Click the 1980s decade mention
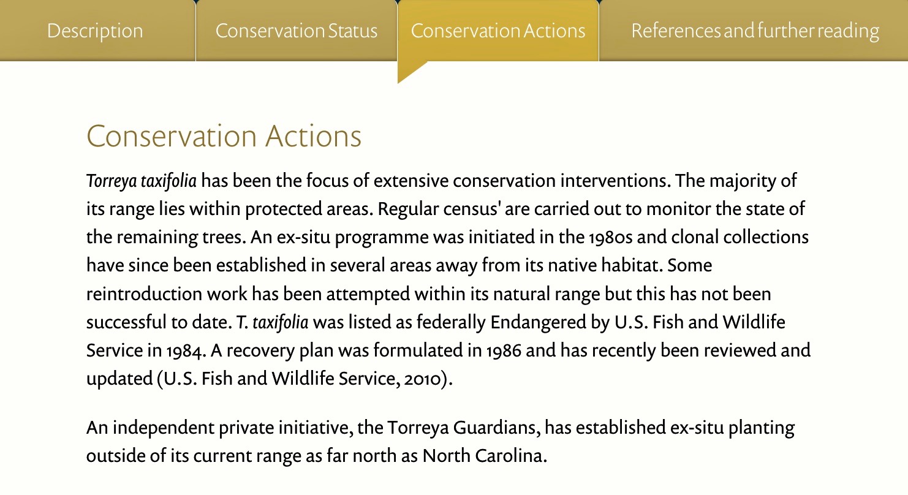 tap(612, 237)
